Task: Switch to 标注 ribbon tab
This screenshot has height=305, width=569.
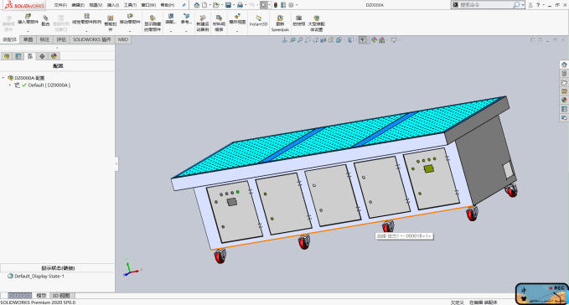Action: pyautogui.click(x=44, y=39)
